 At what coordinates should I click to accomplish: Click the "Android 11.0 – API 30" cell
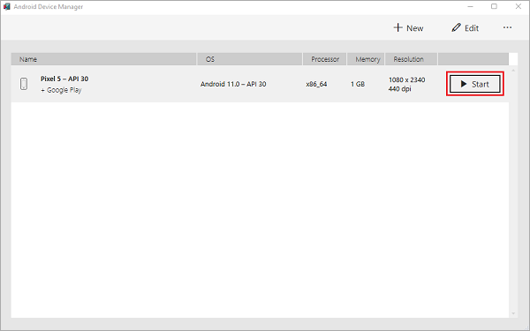pyautogui.click(x=233, y=84)
